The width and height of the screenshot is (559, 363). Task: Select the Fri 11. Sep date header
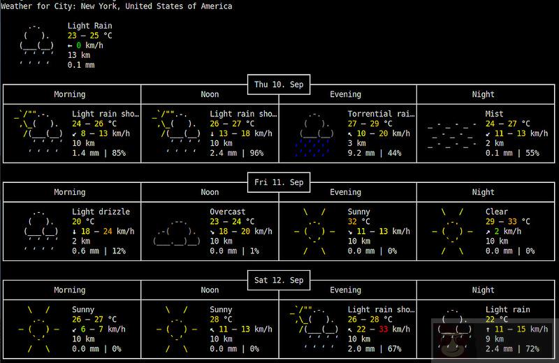coord(279,182)
